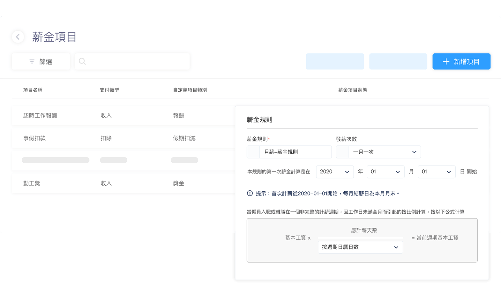The image size is (501, 299).
Task: Focus the search field with magnifier icon
Action: tap(132, 61)
